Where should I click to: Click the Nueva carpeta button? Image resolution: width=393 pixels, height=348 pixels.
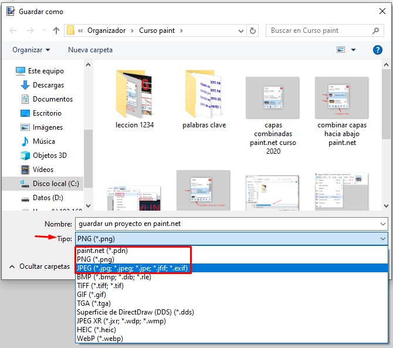coord(90,50)
